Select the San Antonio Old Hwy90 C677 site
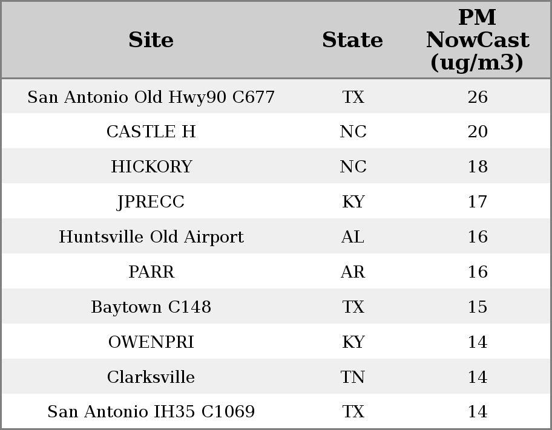552x430 pixels. [x=151, y=97]
